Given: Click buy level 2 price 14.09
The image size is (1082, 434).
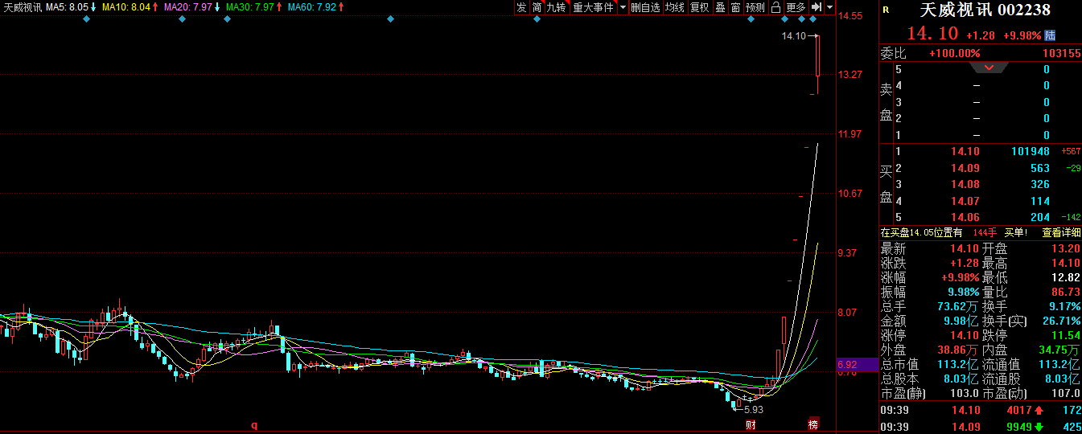Looking at the screenshot, I should point(965,168).
